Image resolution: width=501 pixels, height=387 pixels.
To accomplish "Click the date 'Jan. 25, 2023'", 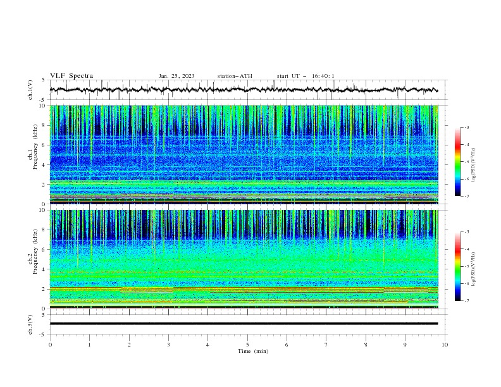I will point(176,76).
